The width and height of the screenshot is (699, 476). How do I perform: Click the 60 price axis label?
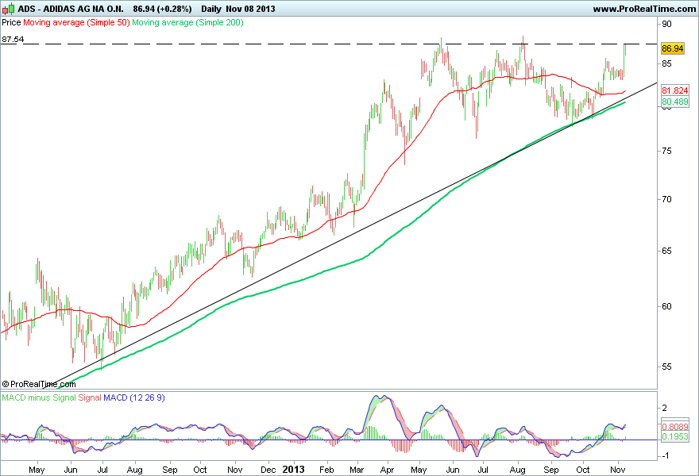pyautogui.click(x=667, y=306)
